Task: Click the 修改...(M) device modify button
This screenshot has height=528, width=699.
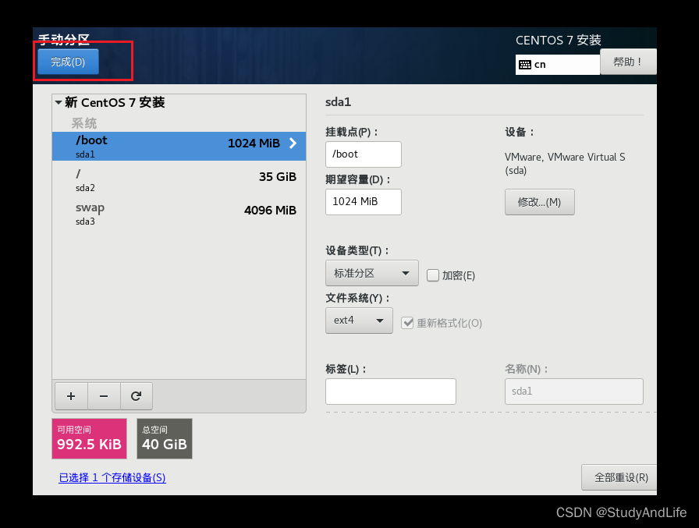Action: pyautogui.click(x=539, y=202)
